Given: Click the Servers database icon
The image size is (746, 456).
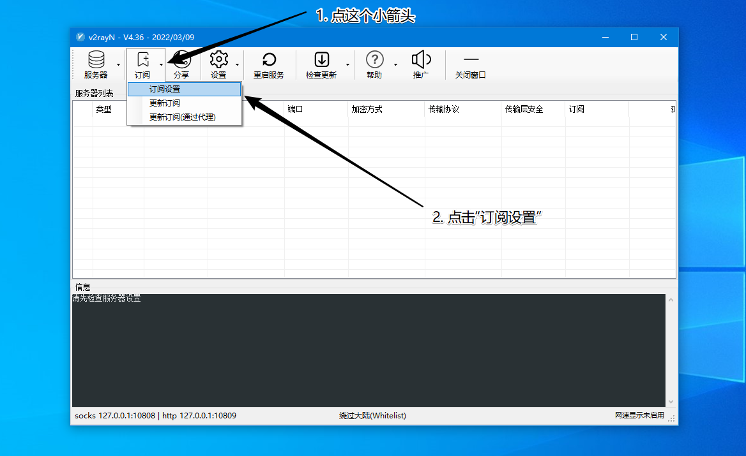Looking at the screenshot, I should (x=96, y=60).
